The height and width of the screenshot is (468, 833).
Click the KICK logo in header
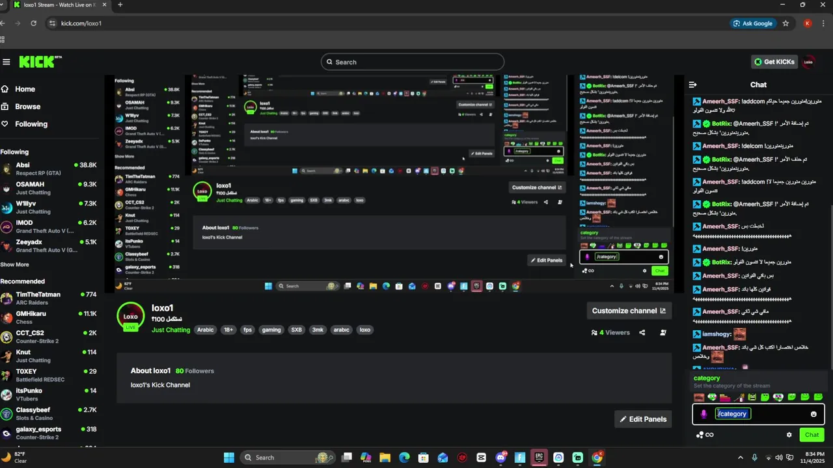[x=40, y=62]
